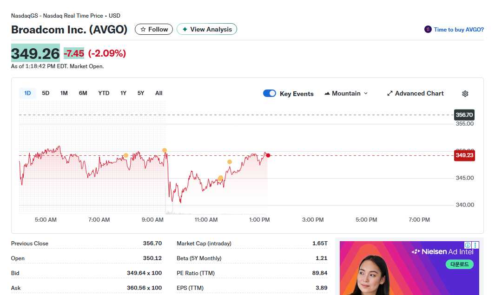
Task: Click the 다운로드 button in the ad
Action: point(459,263)
